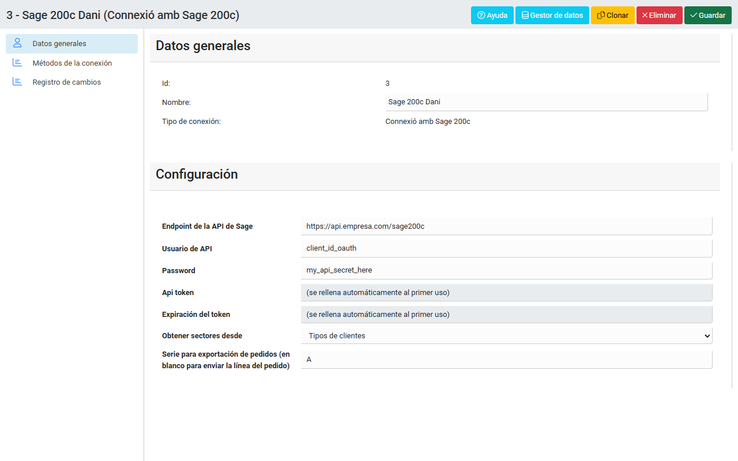Click the copy icon in Clonar

(601, 16)
